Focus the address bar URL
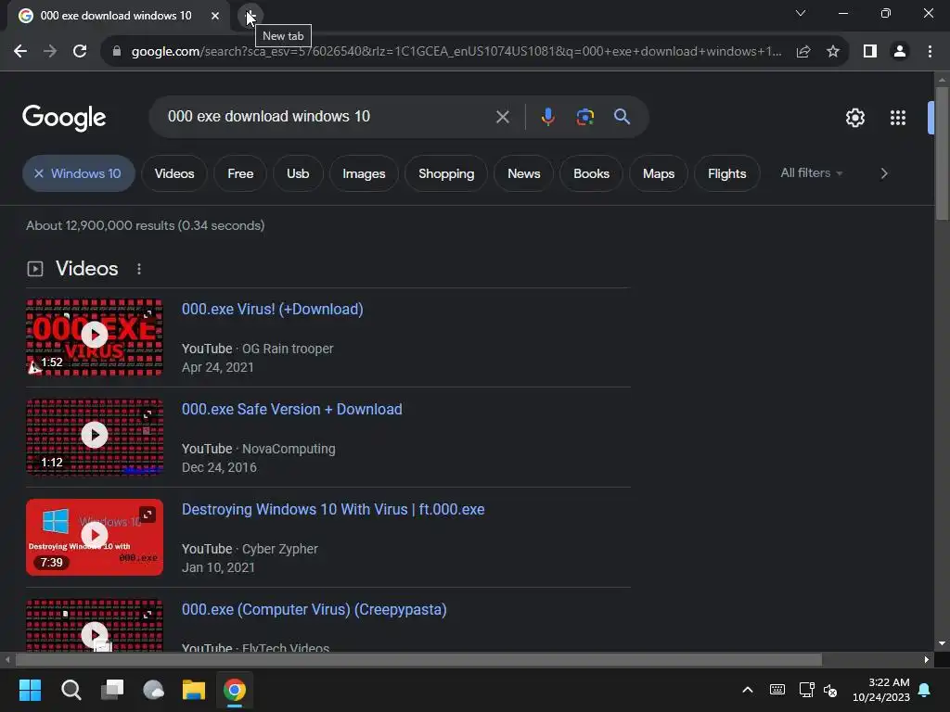 click(x=456, y=52)
